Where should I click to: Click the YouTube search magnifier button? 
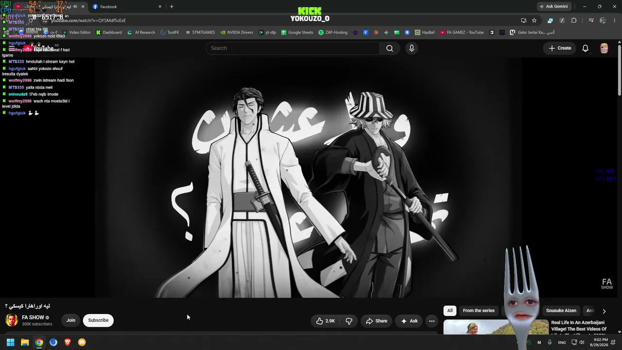390,48
